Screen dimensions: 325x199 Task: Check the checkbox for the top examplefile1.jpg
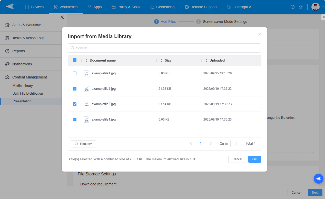[x=75, y=73]
